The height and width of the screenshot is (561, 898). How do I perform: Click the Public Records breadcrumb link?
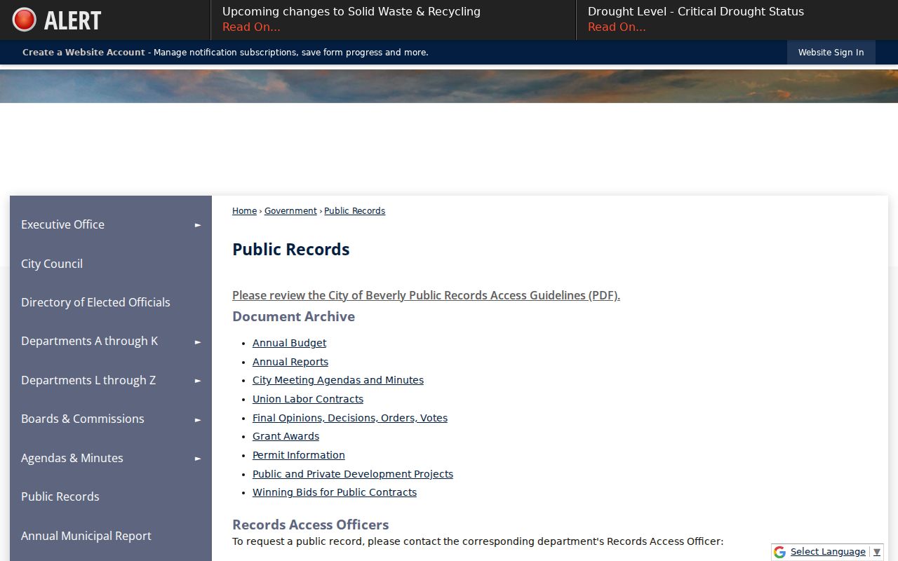pyautogui.click(x=354, y=211)
